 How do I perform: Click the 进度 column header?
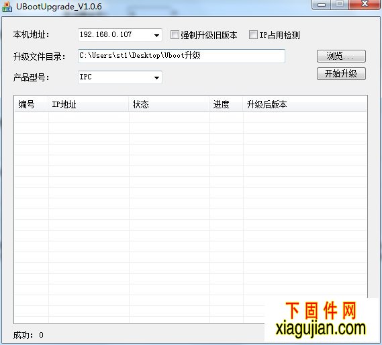226,104
